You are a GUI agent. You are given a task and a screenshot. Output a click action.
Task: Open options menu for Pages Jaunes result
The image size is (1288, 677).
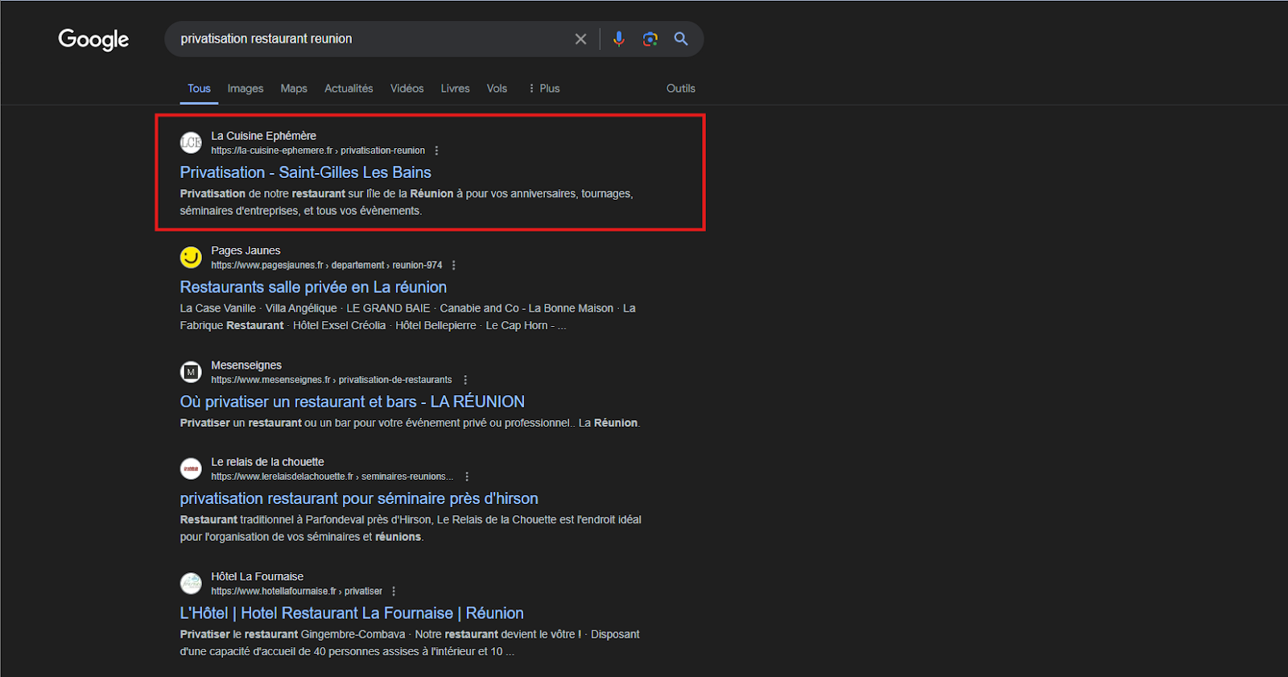click(x=453, y=265)
